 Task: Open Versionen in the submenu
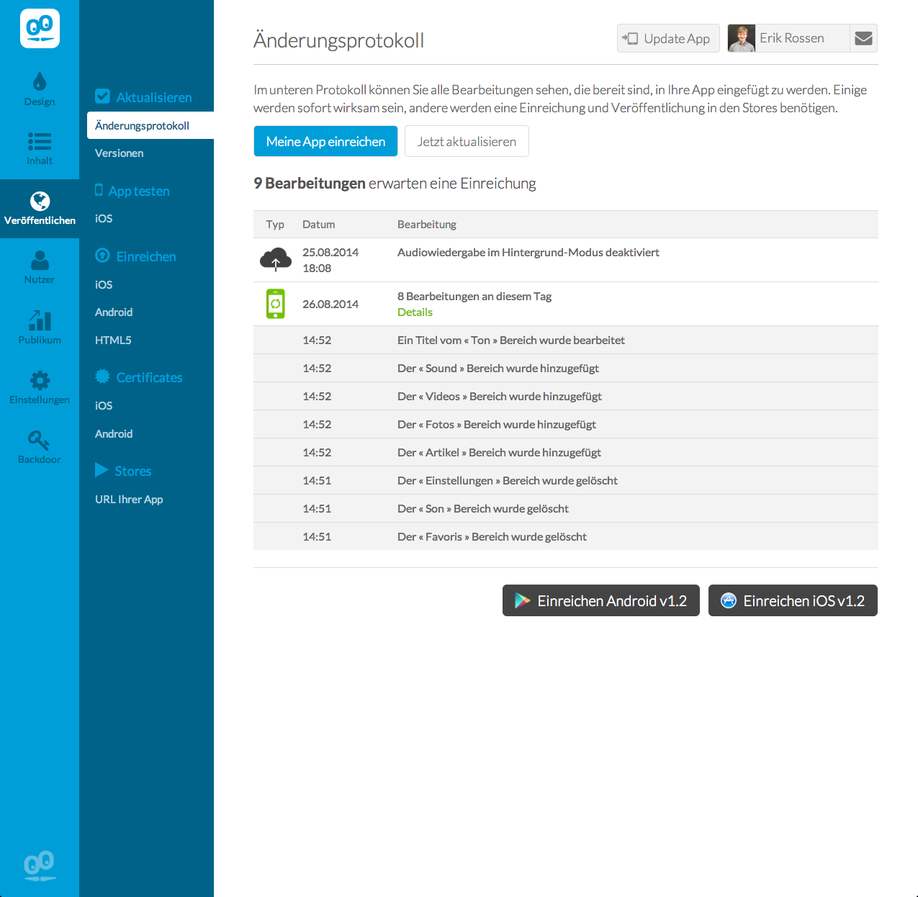coord(119,153)
